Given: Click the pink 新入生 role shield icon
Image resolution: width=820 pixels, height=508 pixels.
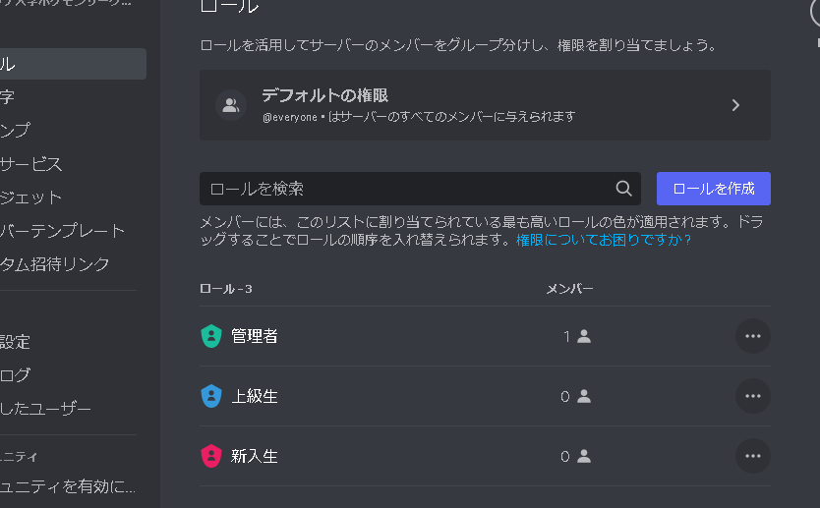Looking at the screenshot, I should click(x=210, y=456).
